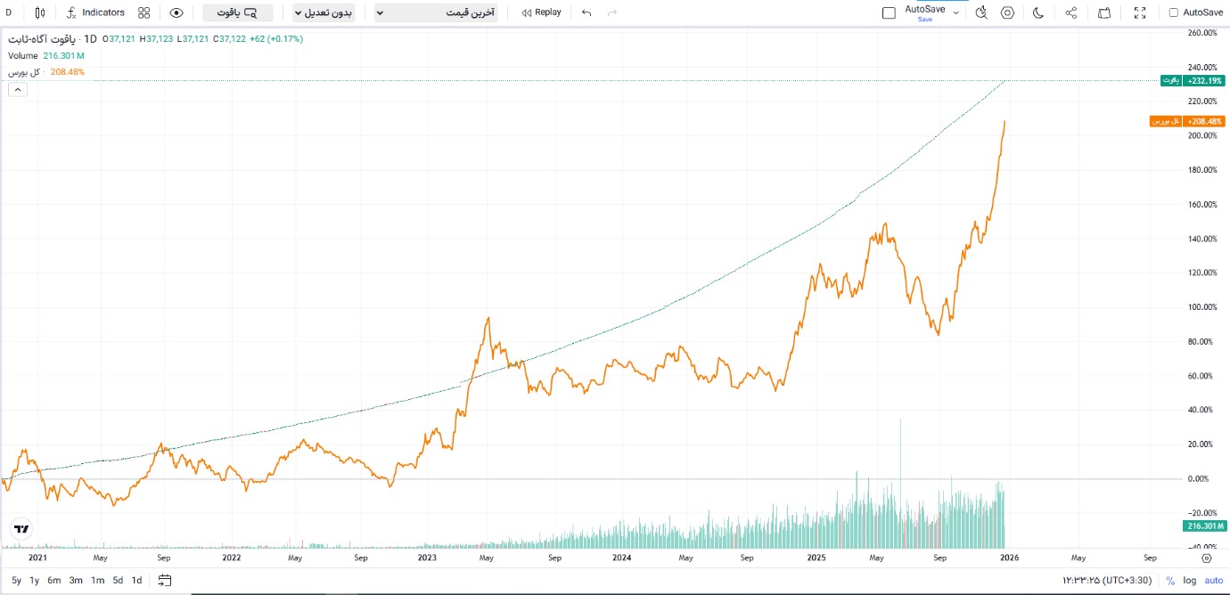
Task: Select the 5y time range
Action: tap(16, 580)
